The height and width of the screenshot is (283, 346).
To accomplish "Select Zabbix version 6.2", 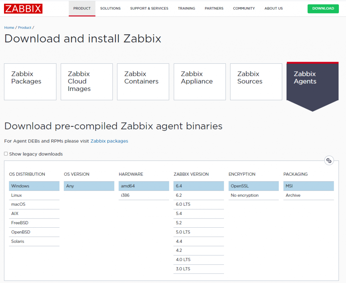I will click(x=199, y=195).
